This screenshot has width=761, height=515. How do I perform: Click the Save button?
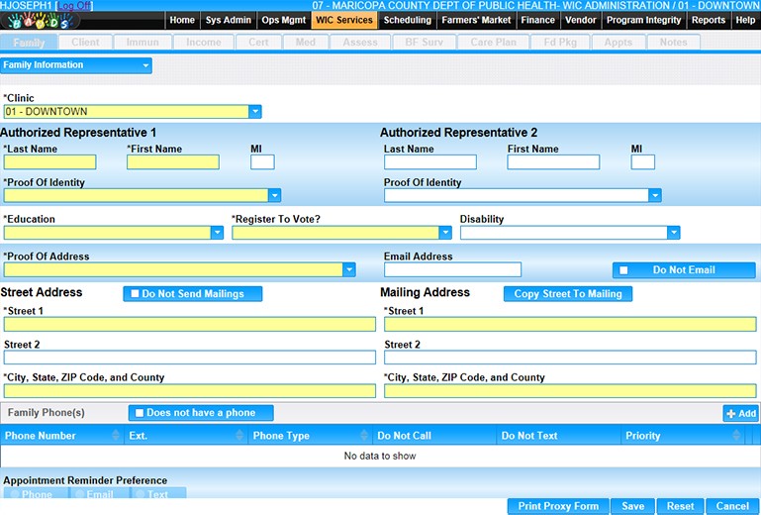coord(632,506)
